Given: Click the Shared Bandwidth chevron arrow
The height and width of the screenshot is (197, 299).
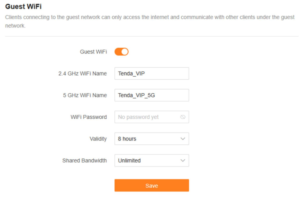Looking at the screenshot, I should [x=183, y=160].
